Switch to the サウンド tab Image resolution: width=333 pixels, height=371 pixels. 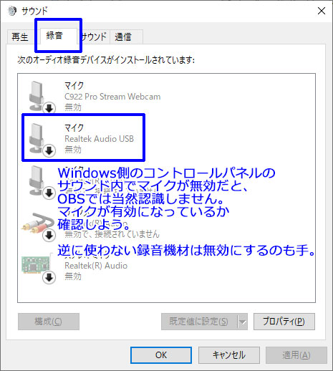(95, 37)
